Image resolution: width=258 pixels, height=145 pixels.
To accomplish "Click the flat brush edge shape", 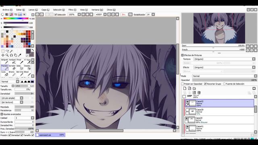I will [32, 81].
